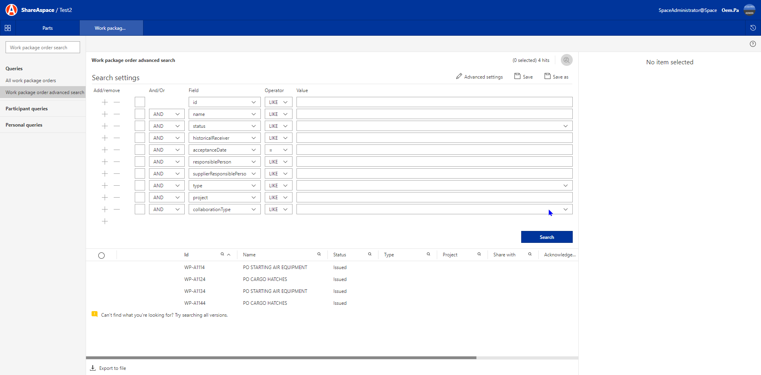Switch to the Parts tab
761x375 pixels.
pos(48,28)
